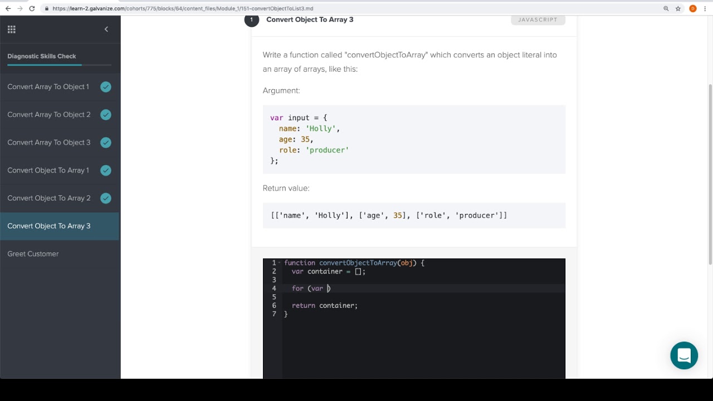Click the function convertObjectToArray declaration line
This screenshot has height=401, width=713.
point(354,263)
